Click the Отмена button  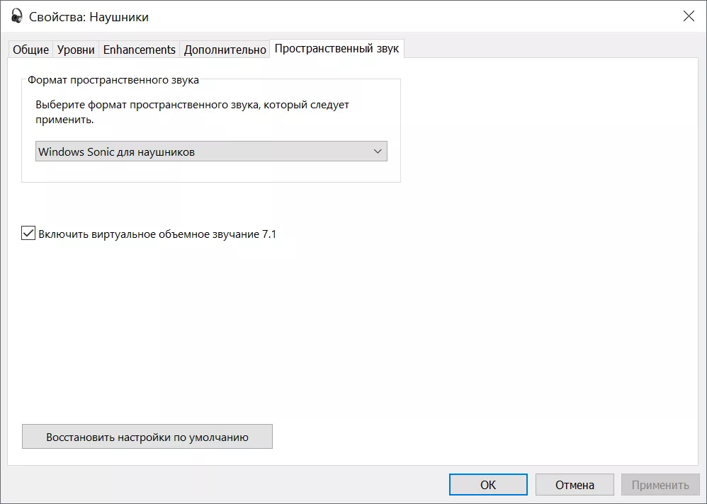(575, 484)
